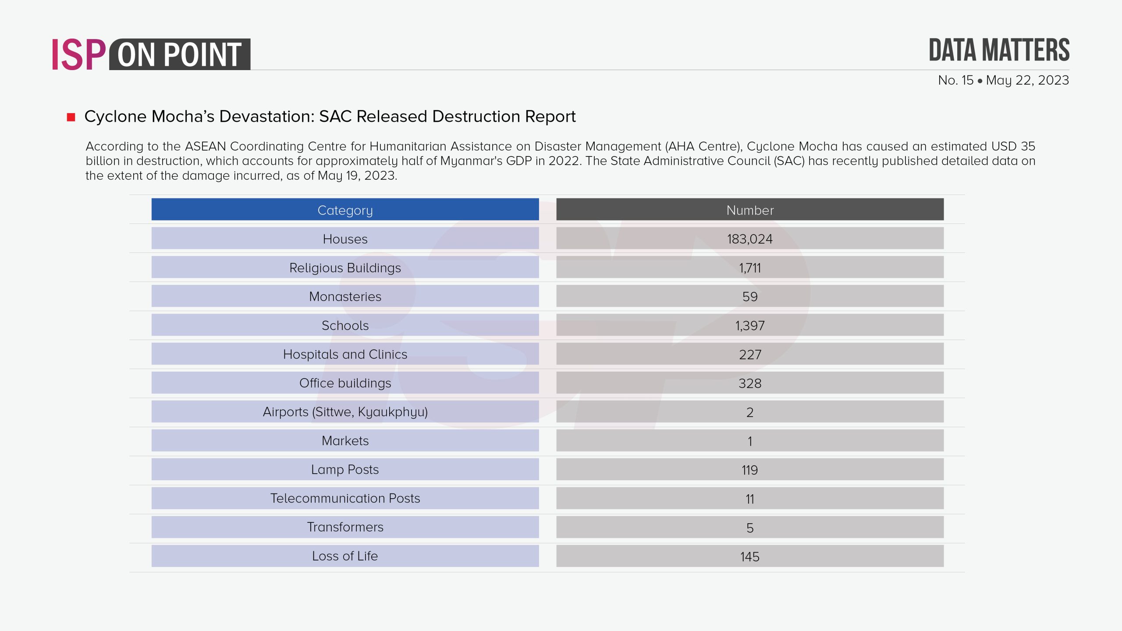Click the Hospitals and Clinics cell
This screenshot has height=631, width=1122.
coord(345,354)
